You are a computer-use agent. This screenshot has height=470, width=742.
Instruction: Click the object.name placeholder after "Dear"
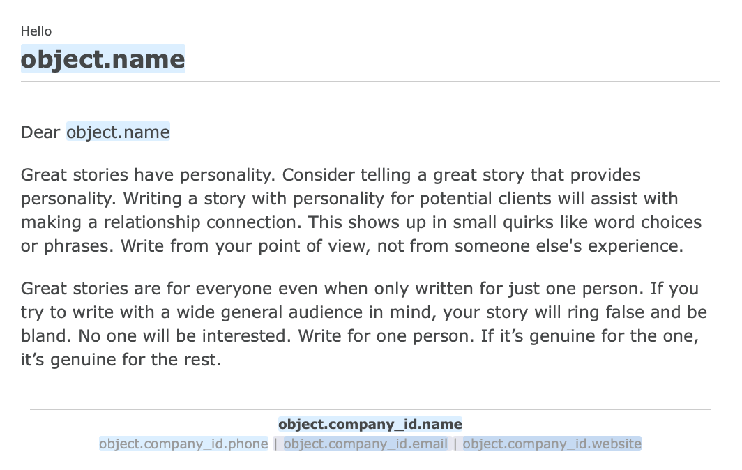pyautogui.click(x=118, y=132)
